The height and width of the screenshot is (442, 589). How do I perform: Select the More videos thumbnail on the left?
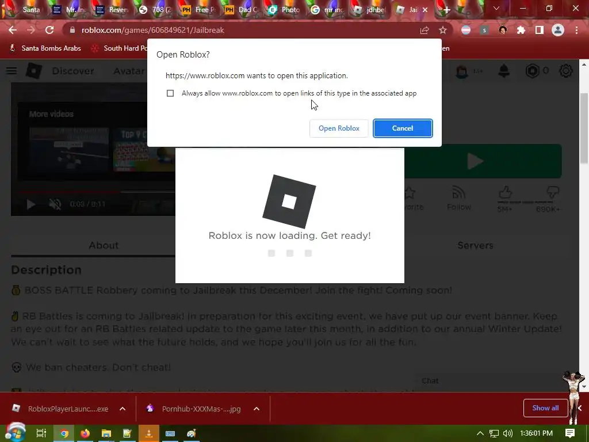tap(69, 149)
